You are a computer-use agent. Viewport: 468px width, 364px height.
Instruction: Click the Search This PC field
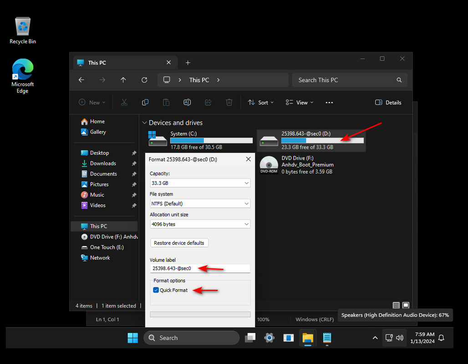(350, 80)
